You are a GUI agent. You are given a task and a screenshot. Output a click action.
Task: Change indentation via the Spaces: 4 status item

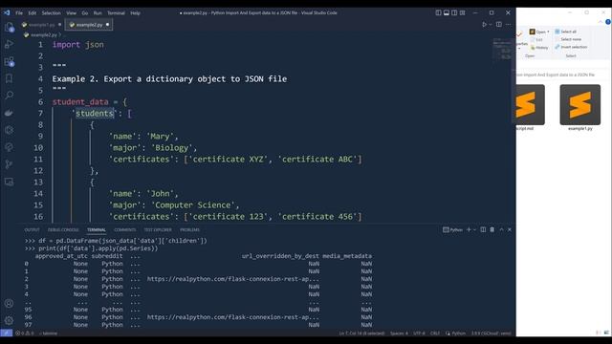[399, 333]
